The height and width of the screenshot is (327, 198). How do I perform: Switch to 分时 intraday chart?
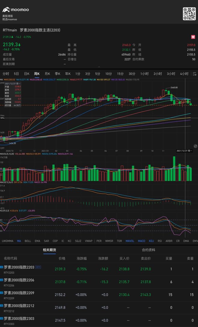[x=6, y=74]
